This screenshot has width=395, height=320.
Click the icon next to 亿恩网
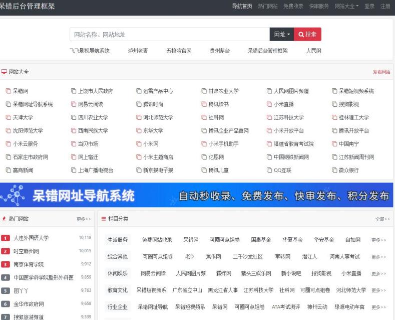204,157
